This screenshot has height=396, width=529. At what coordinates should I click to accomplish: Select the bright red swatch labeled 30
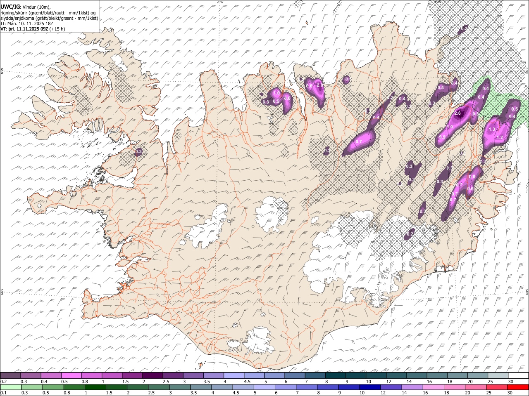pos(517,387)
